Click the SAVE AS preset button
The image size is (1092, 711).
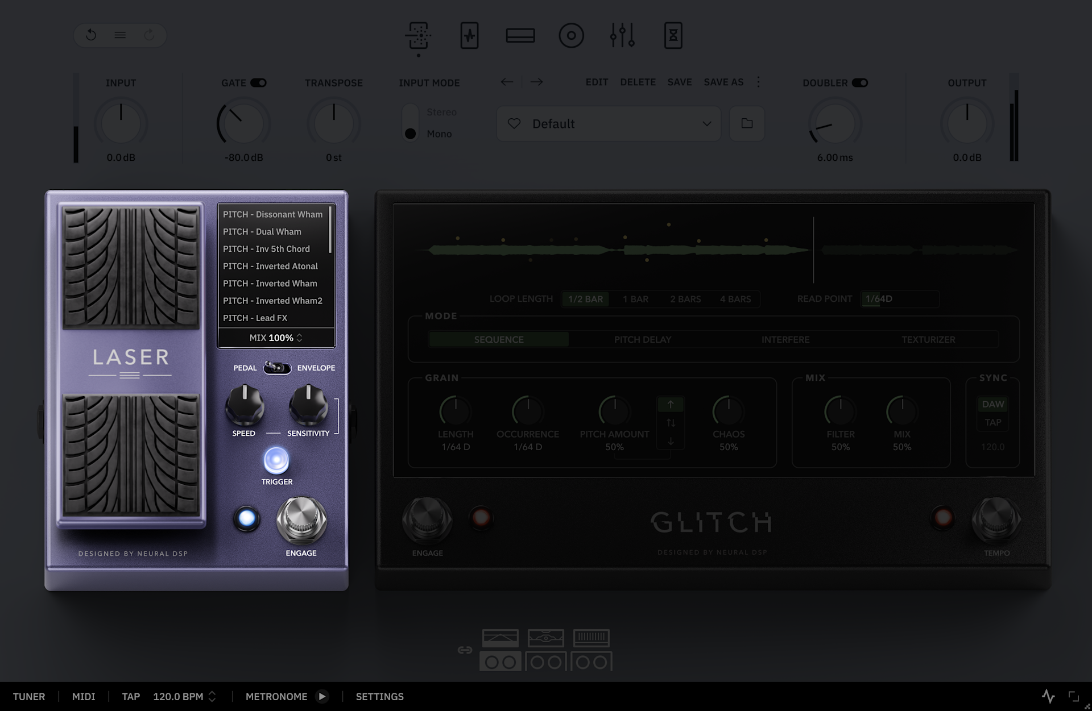[723, 82]
